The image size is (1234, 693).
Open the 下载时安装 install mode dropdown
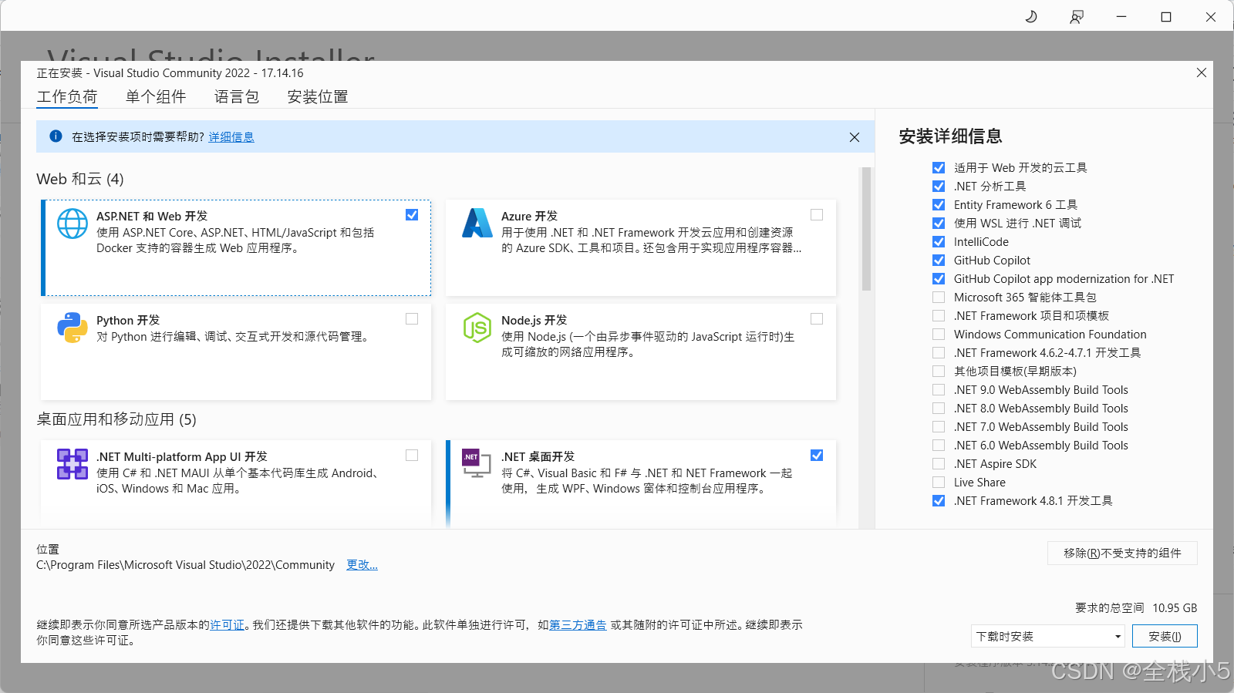tap(1048, 636)
